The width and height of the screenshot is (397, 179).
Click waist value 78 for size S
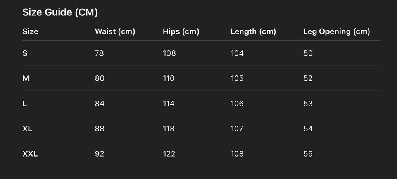pyautogui.click(x=99, y=53)
